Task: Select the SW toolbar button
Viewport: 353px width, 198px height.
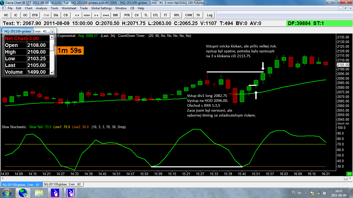Action: pos(116,15)
